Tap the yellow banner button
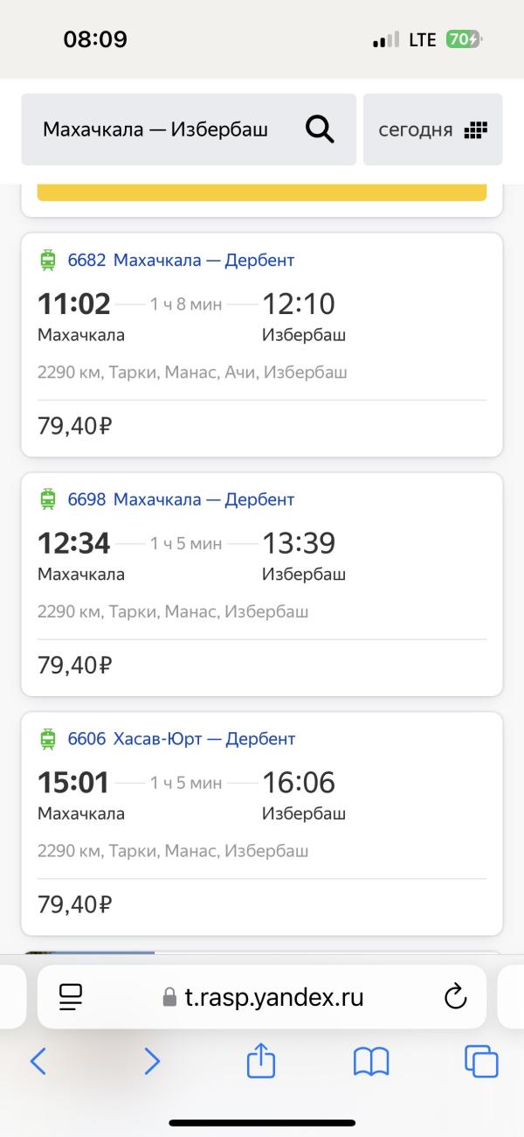The width and height of the screenshot is (524, 1137). tap(262, 192)
